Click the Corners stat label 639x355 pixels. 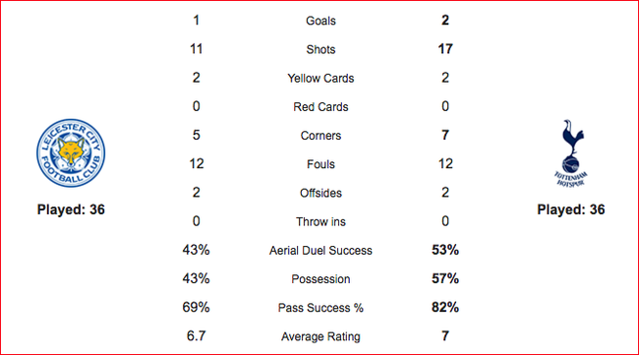point(320,136)
